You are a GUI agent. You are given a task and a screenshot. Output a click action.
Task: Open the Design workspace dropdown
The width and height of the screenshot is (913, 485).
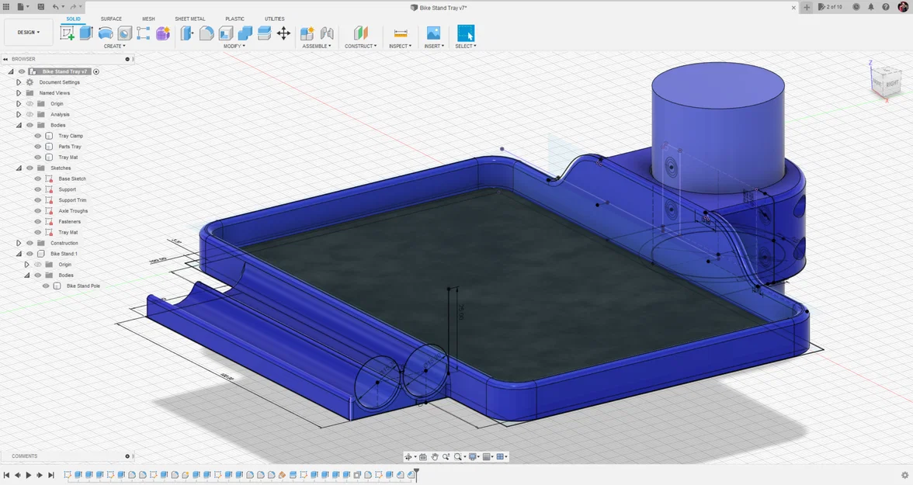[x=29, y=33]
